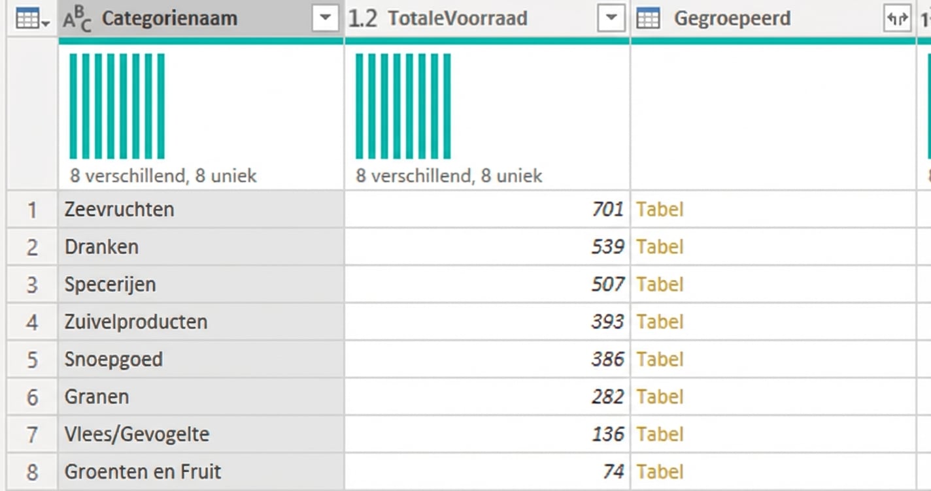This screenshot has height=491, width=931.
Task: Open the Tabel link for Granen
Action: click(659, 396)
